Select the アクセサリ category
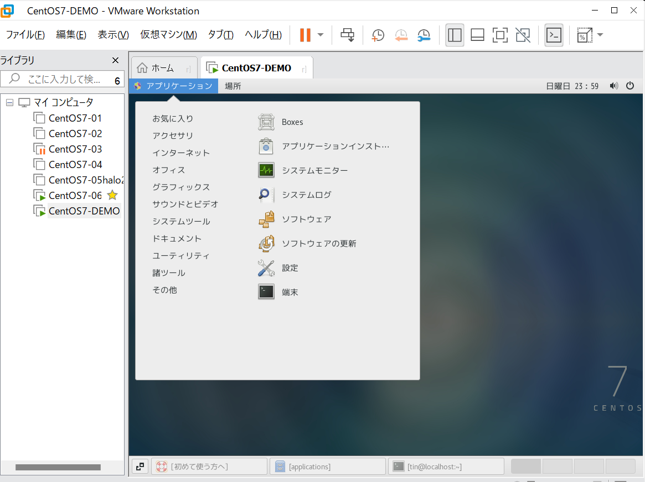Image resolution: width=645 pixels, height=482 pixels. [x=173, y=135]
